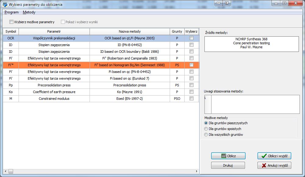The image size is (305, 177).
Task: Click the cross-shaped icon in the title bar
Action: [219, 3]
